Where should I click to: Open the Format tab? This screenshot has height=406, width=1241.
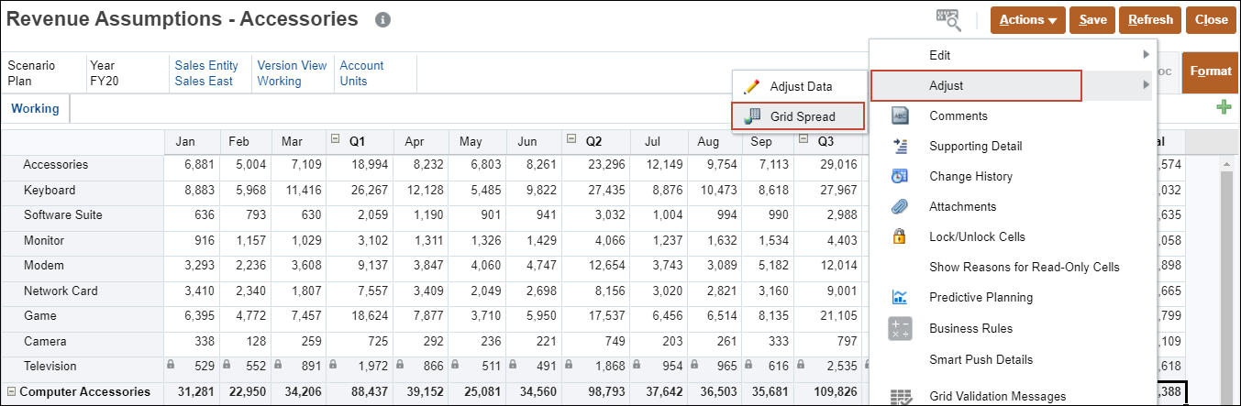tap(1211, 71)
